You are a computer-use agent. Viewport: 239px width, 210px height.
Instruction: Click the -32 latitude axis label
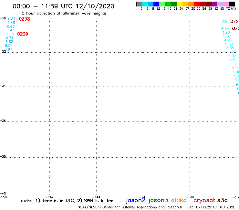point(3,52)
